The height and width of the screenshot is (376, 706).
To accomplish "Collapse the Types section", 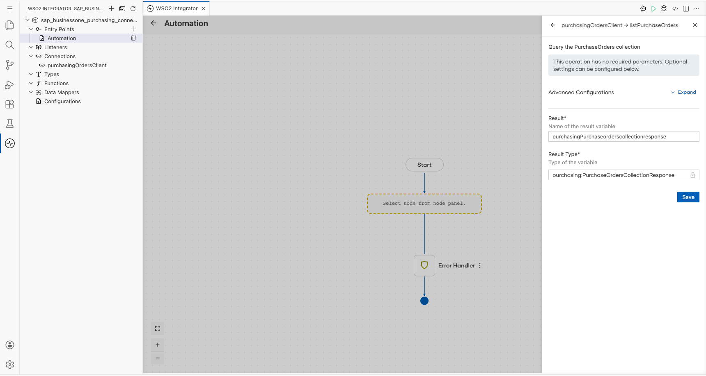I will pos(31,74).
